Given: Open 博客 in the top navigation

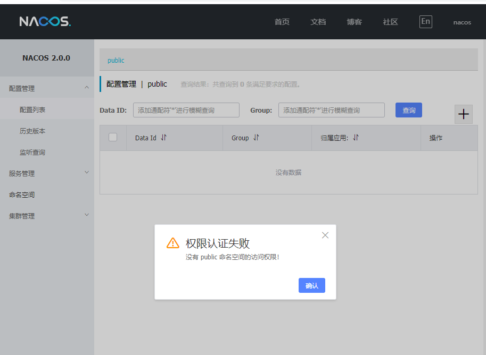Looking at the screenshot, I should (355, 22).
